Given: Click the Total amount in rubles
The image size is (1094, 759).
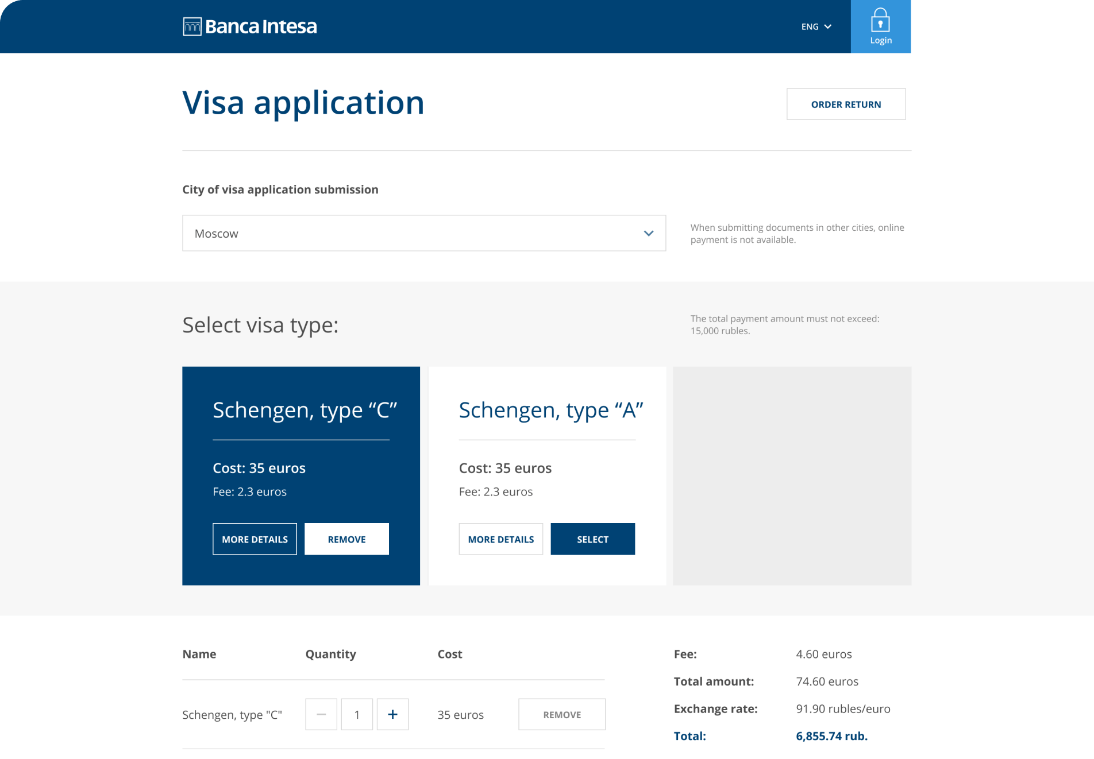Looking at the screenshot, I should pos(831,736).
